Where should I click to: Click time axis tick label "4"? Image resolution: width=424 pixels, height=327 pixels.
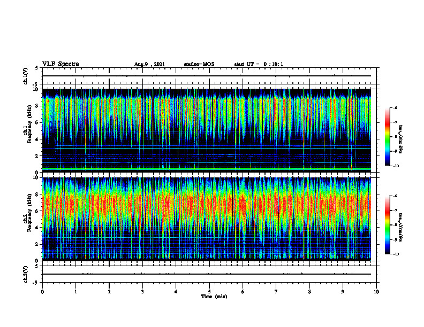tap(176, 292)
